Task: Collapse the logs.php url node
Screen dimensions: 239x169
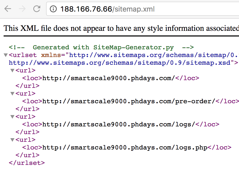Action: 12,140
